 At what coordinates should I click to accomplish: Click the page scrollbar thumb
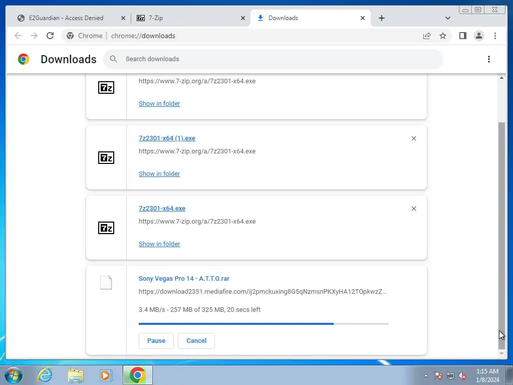501,236
